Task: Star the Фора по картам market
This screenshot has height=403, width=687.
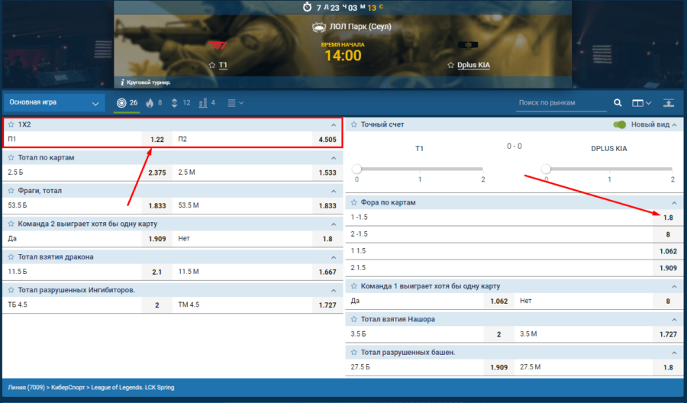Action: pyautogui.click(x=354, y=202)
